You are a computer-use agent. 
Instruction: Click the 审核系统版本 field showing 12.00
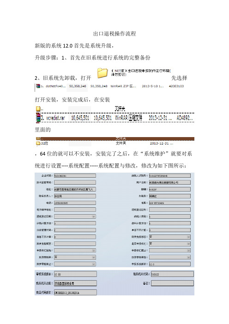click(x=75, y=274)
